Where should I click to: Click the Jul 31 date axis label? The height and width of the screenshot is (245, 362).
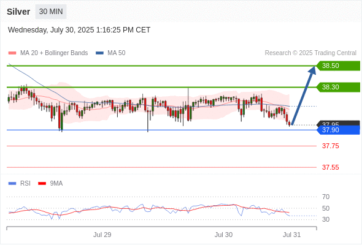coord(292,235)
